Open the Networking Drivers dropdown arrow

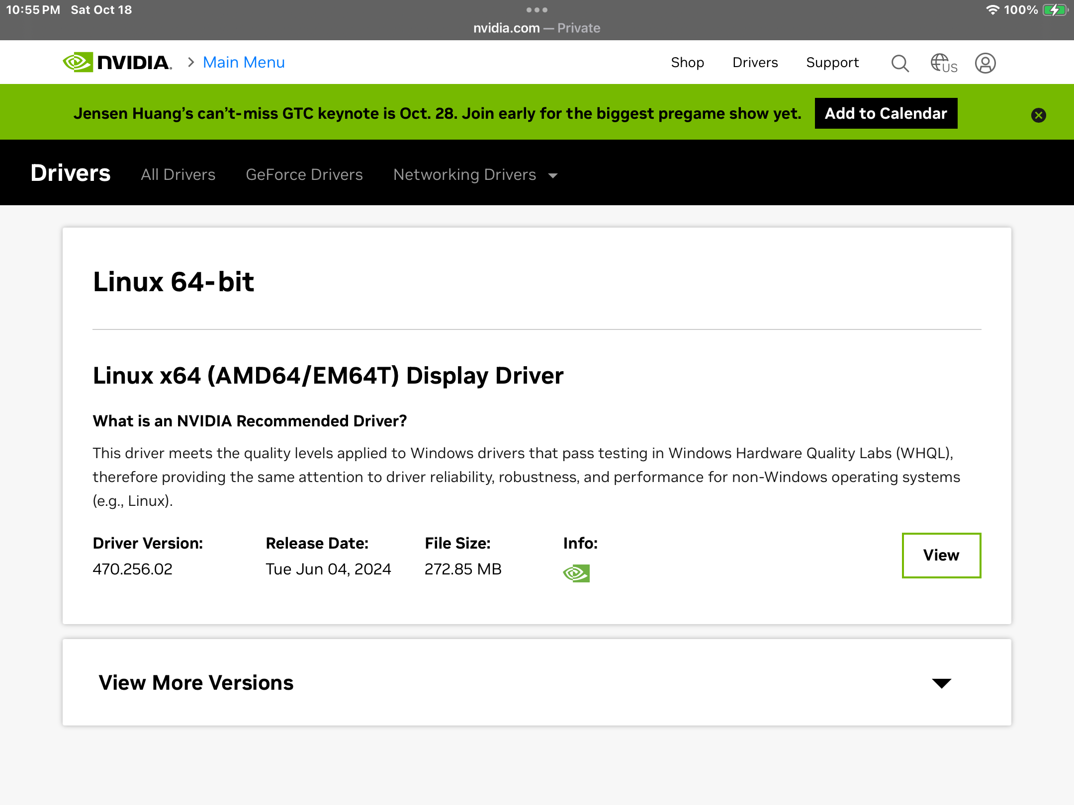(x=553, y=175)
